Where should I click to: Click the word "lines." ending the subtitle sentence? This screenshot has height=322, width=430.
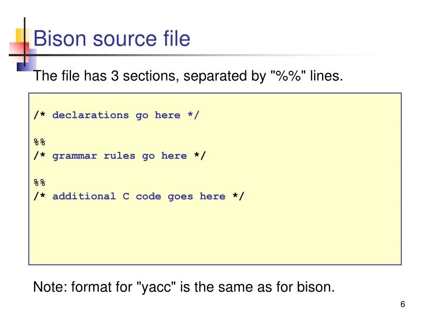pos(326,76)
